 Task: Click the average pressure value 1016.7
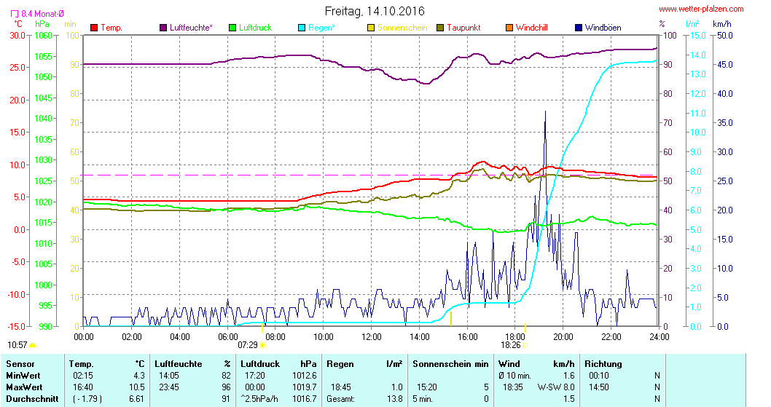tap(305, 399)
